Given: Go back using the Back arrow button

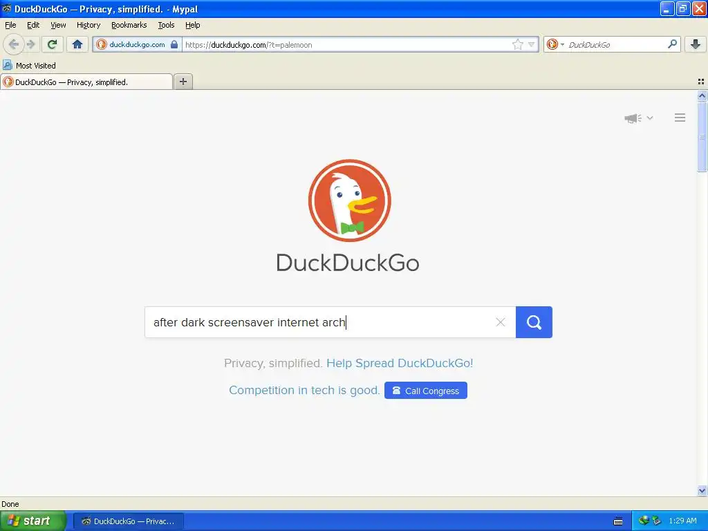Looking at the screenshot, I should coord(14,44).
